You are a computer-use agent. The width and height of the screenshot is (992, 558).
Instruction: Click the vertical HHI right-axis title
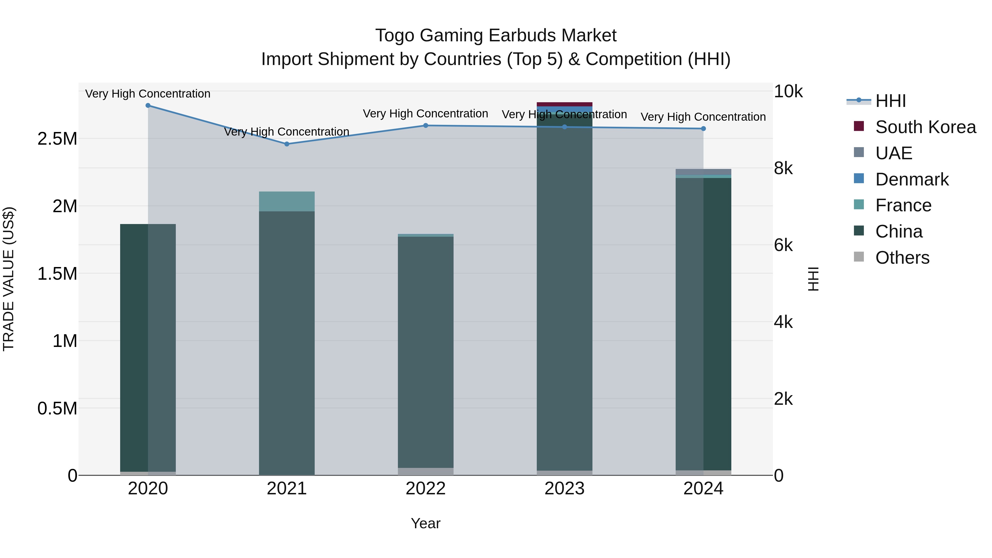click(x=813, y=279)
